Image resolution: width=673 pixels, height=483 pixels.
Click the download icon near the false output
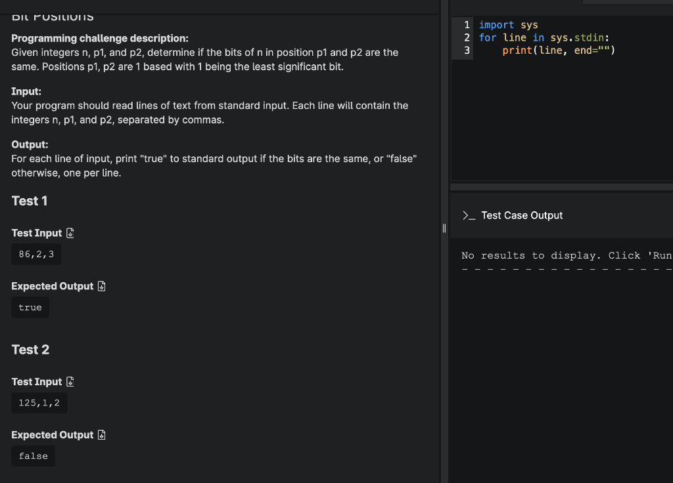tap(101, 434)
